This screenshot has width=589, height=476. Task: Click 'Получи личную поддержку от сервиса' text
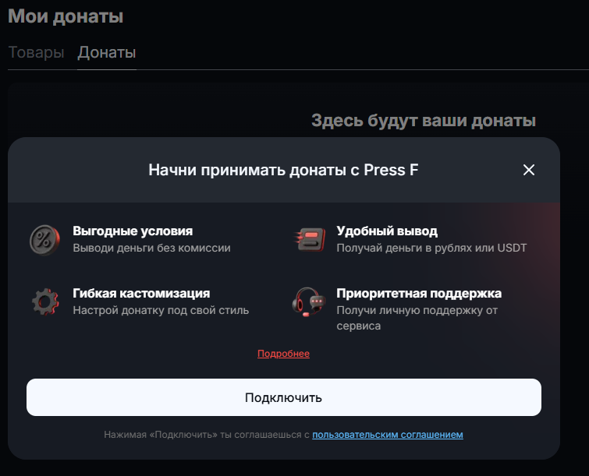coord(417,318)
